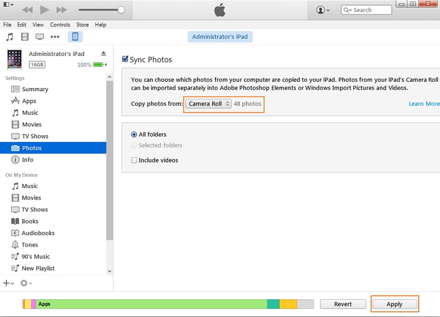Click the Search input field
Image resolution: width=440 pixels, height=317 pixels.
click(366, 10)
